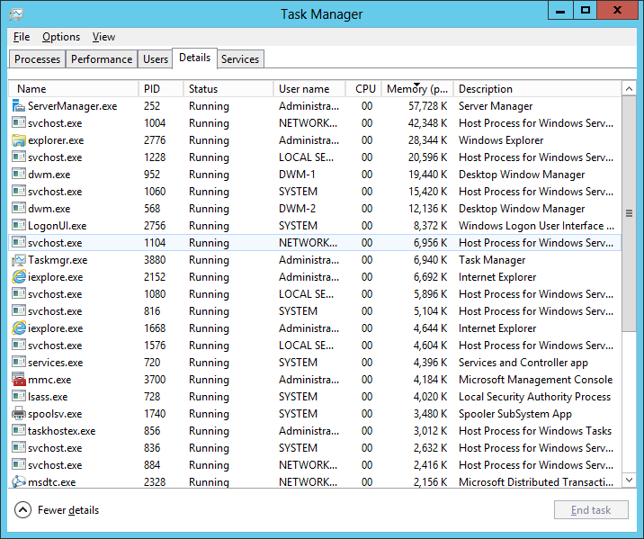
Task: Sort by the Description column header
Action: tap(537, 89)
